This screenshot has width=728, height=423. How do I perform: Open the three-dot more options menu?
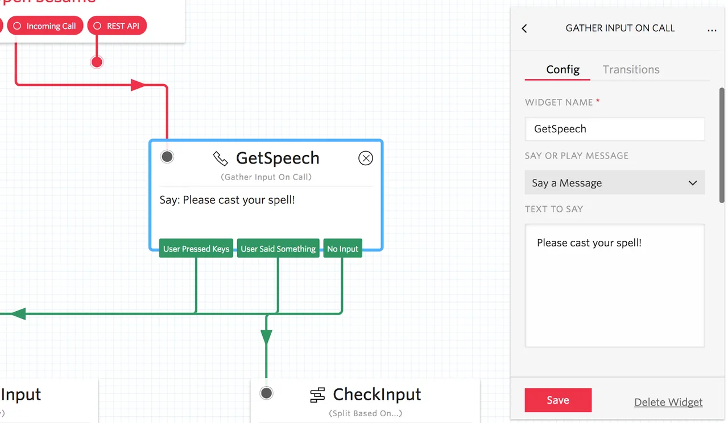(x=712, y=30)
